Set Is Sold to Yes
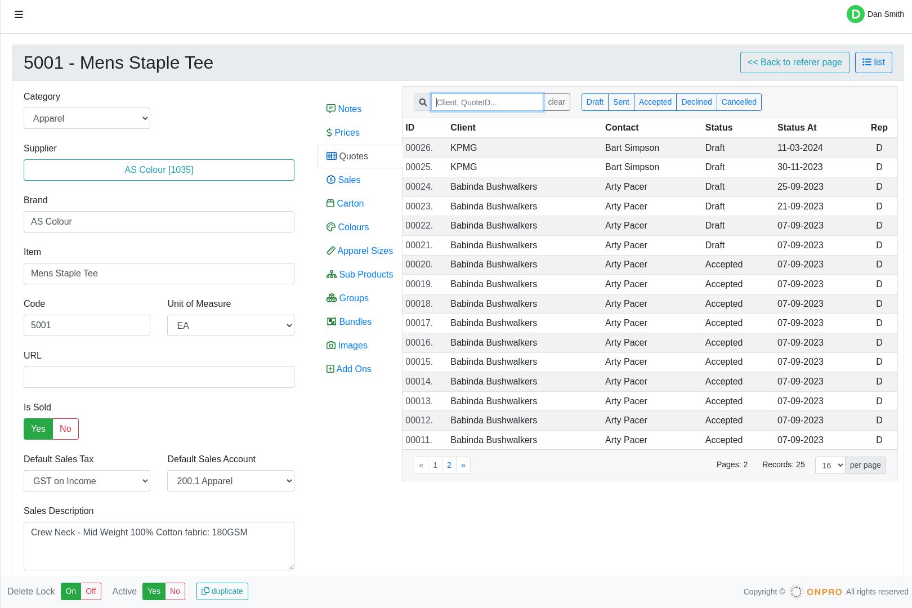912x608 pixels. click(38, 429)
